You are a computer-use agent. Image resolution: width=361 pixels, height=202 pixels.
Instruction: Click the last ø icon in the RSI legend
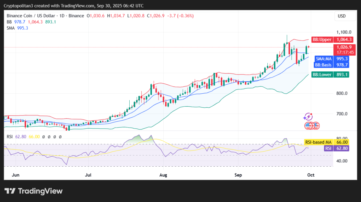(x=60, y=137)
